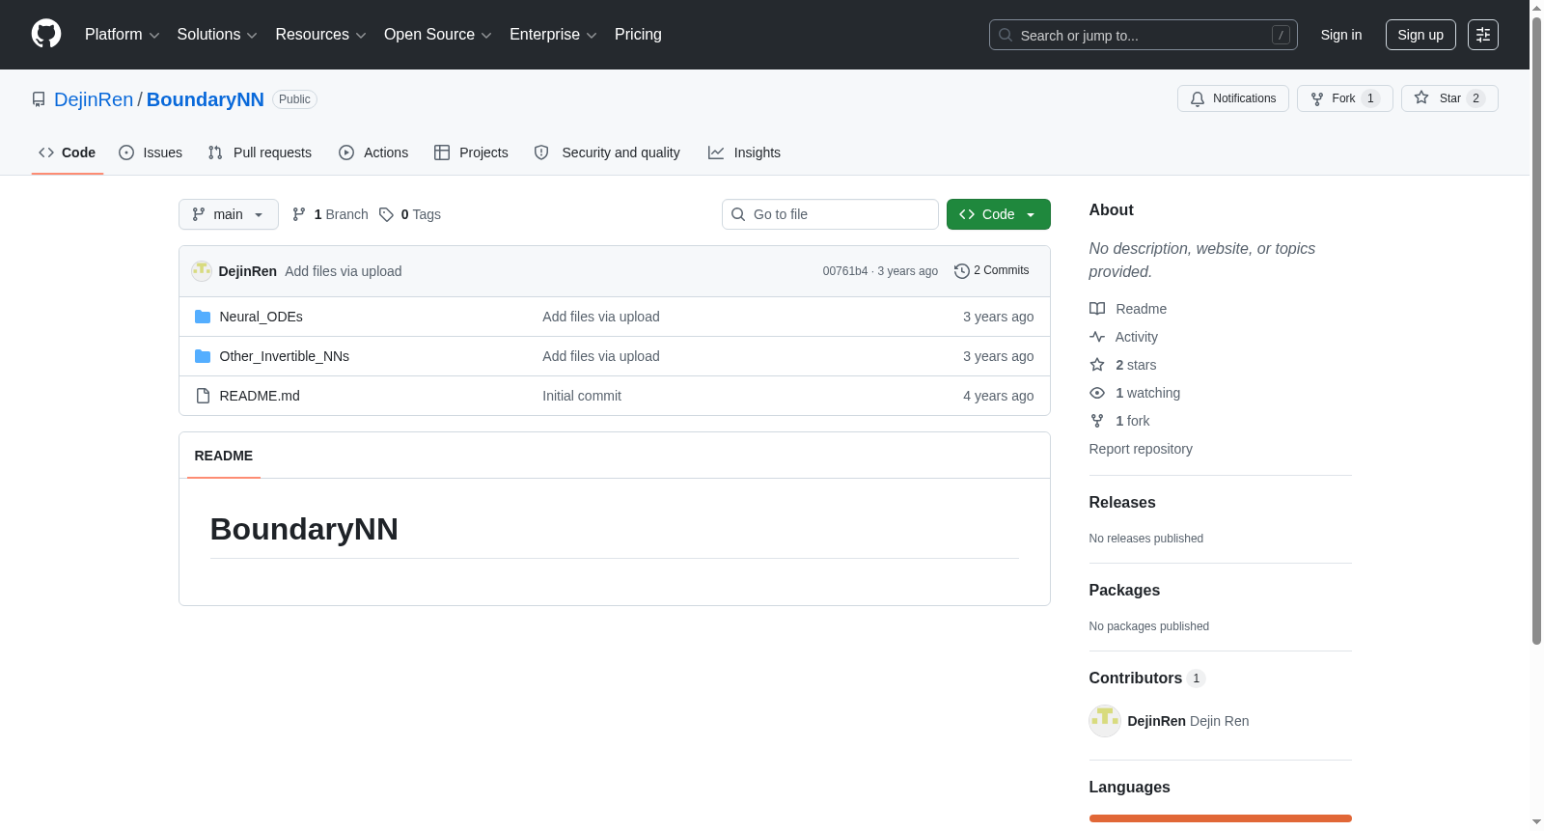Switch to the Code tab
This screenshot has height=831, width=1544.
[68, 152]
